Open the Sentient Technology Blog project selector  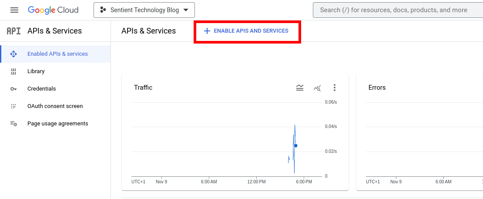pyautogui.click(x=139, y=10)
